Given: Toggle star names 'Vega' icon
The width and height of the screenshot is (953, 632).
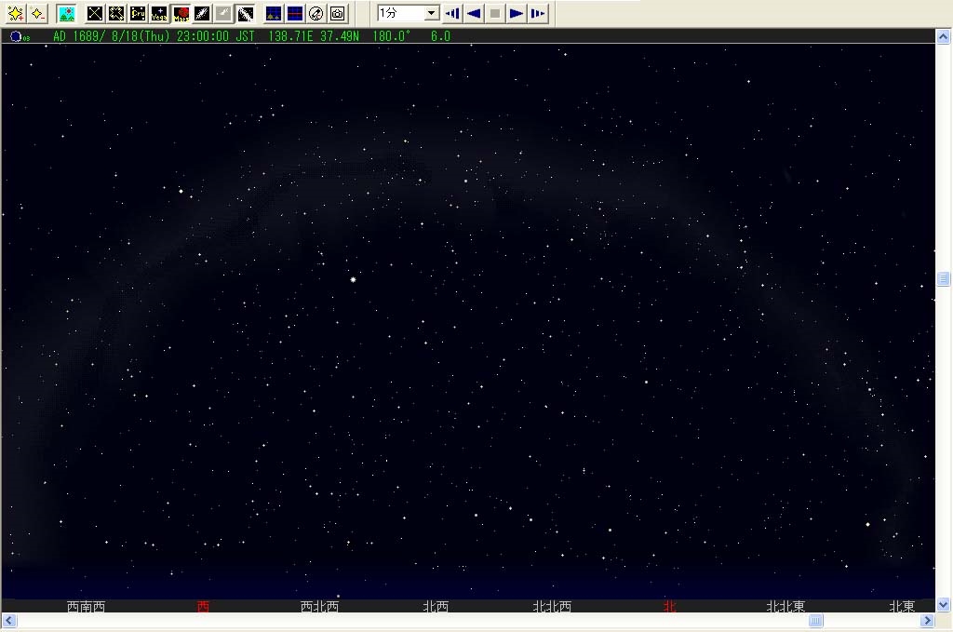Looking at the screenshot, I should tap(159, 13).
